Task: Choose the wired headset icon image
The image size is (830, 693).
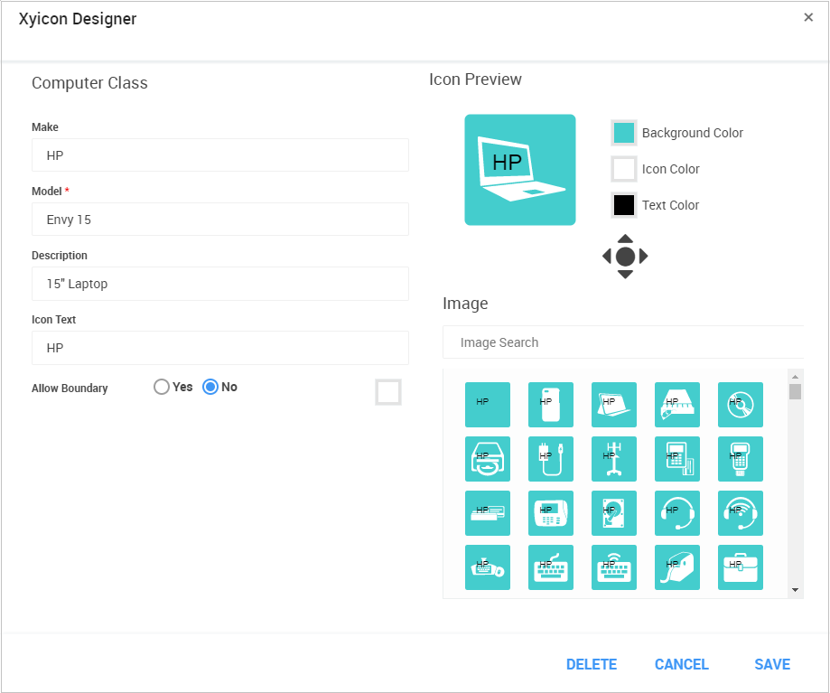Action: point(677,513)
